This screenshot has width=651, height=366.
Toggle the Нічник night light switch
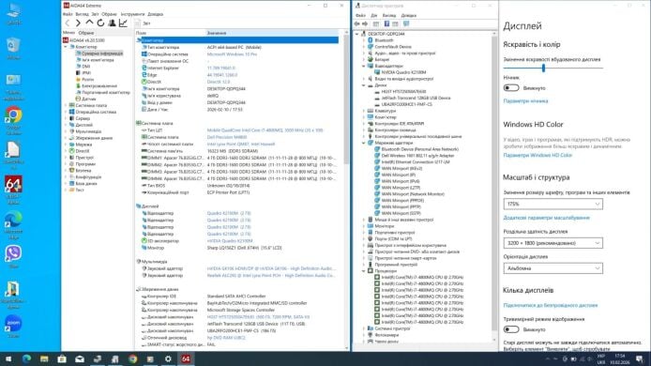point(511,88)
